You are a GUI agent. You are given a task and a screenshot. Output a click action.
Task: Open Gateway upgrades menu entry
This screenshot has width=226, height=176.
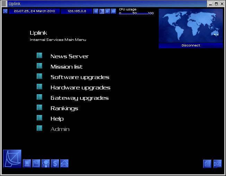click(x=80, y=98)
